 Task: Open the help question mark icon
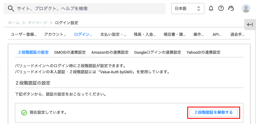click(x=221, y=8)
